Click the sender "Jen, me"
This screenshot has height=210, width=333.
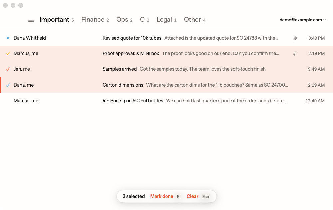coord(22,69)
